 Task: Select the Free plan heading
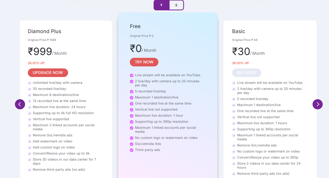click(135, 26)
